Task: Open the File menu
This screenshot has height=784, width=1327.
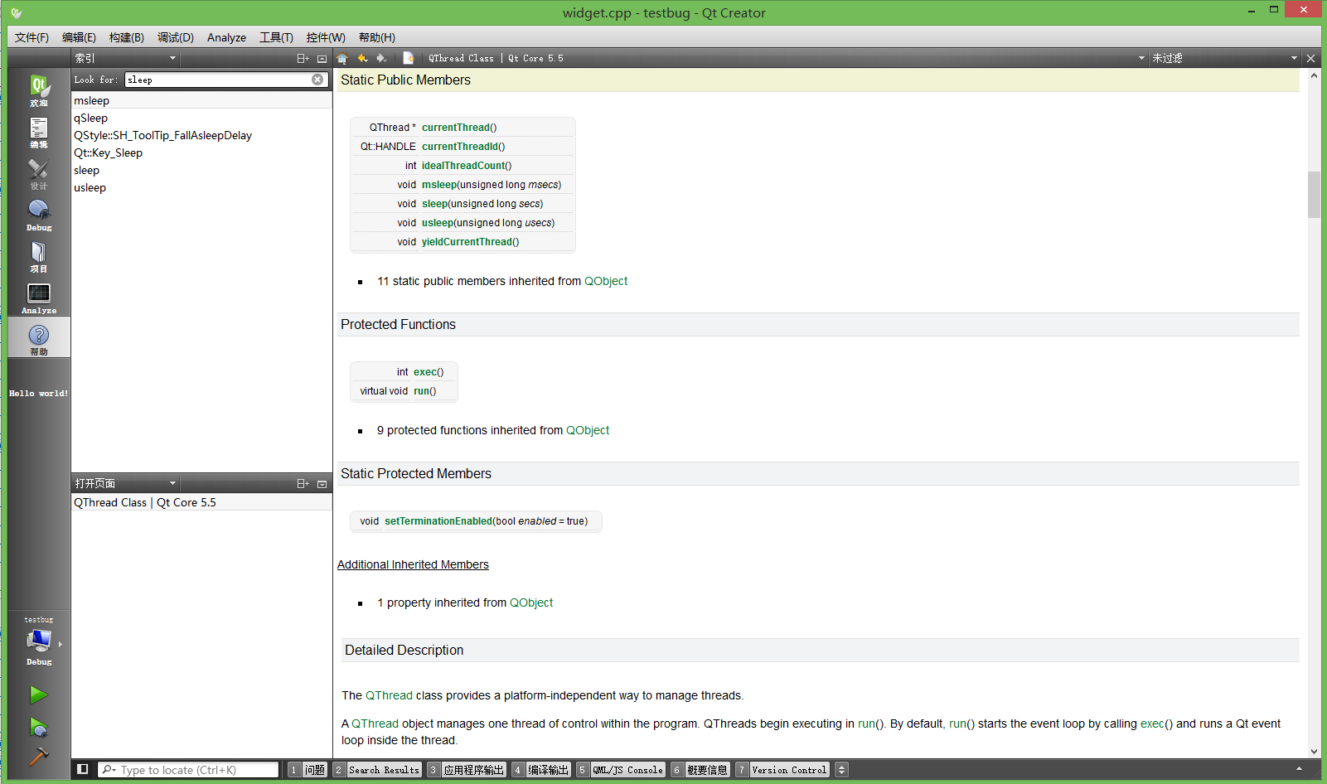Action: coord(31,37)
